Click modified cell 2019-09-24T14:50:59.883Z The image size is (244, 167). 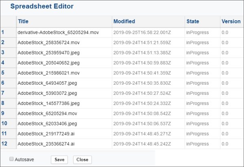click(x=148, y=63)
